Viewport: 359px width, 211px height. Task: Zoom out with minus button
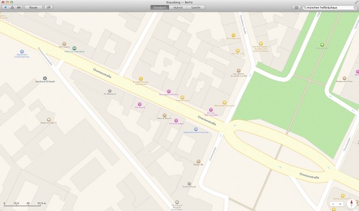coord(333,204)
